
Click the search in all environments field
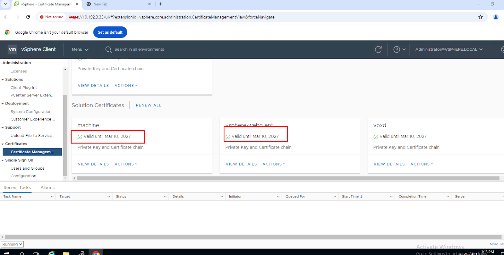coord(139,49)
